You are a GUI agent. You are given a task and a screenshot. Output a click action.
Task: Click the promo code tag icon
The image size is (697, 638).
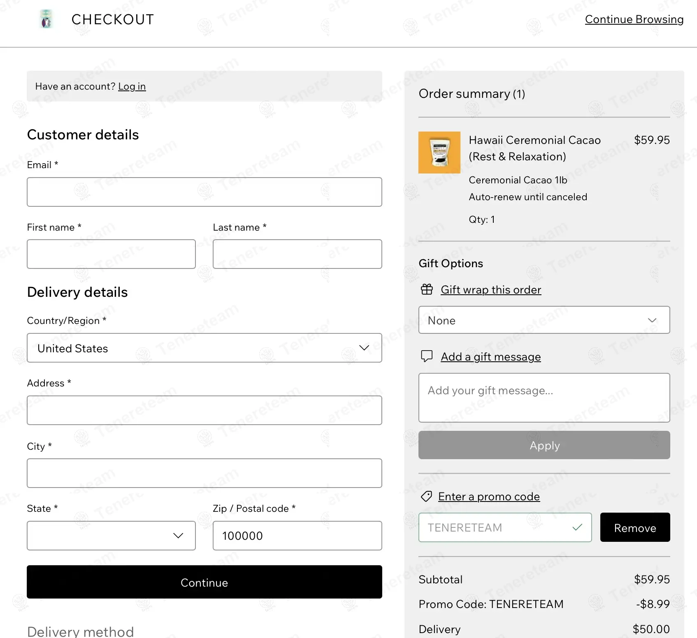[x=426, y=496]
